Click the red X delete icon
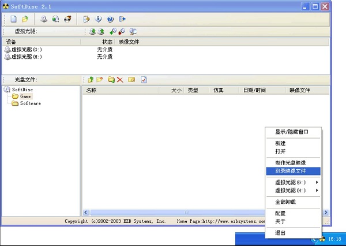Viewport: 346px width, 246px height. tap(120, 79)
